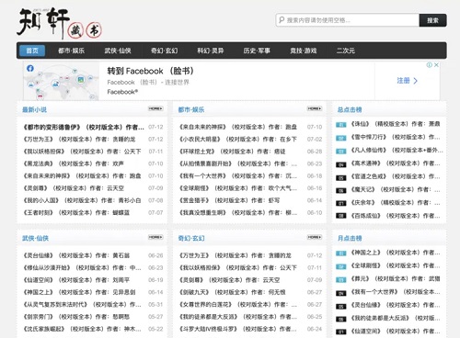
Task: Click the MORE icon in 奇幻·玄幻 section
Action: 315,237
